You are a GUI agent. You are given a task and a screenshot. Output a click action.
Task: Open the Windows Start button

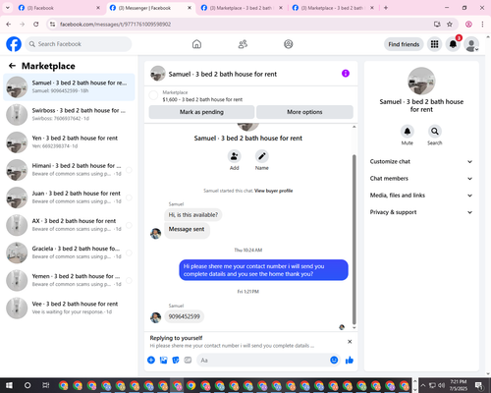[x=9, y=385]
